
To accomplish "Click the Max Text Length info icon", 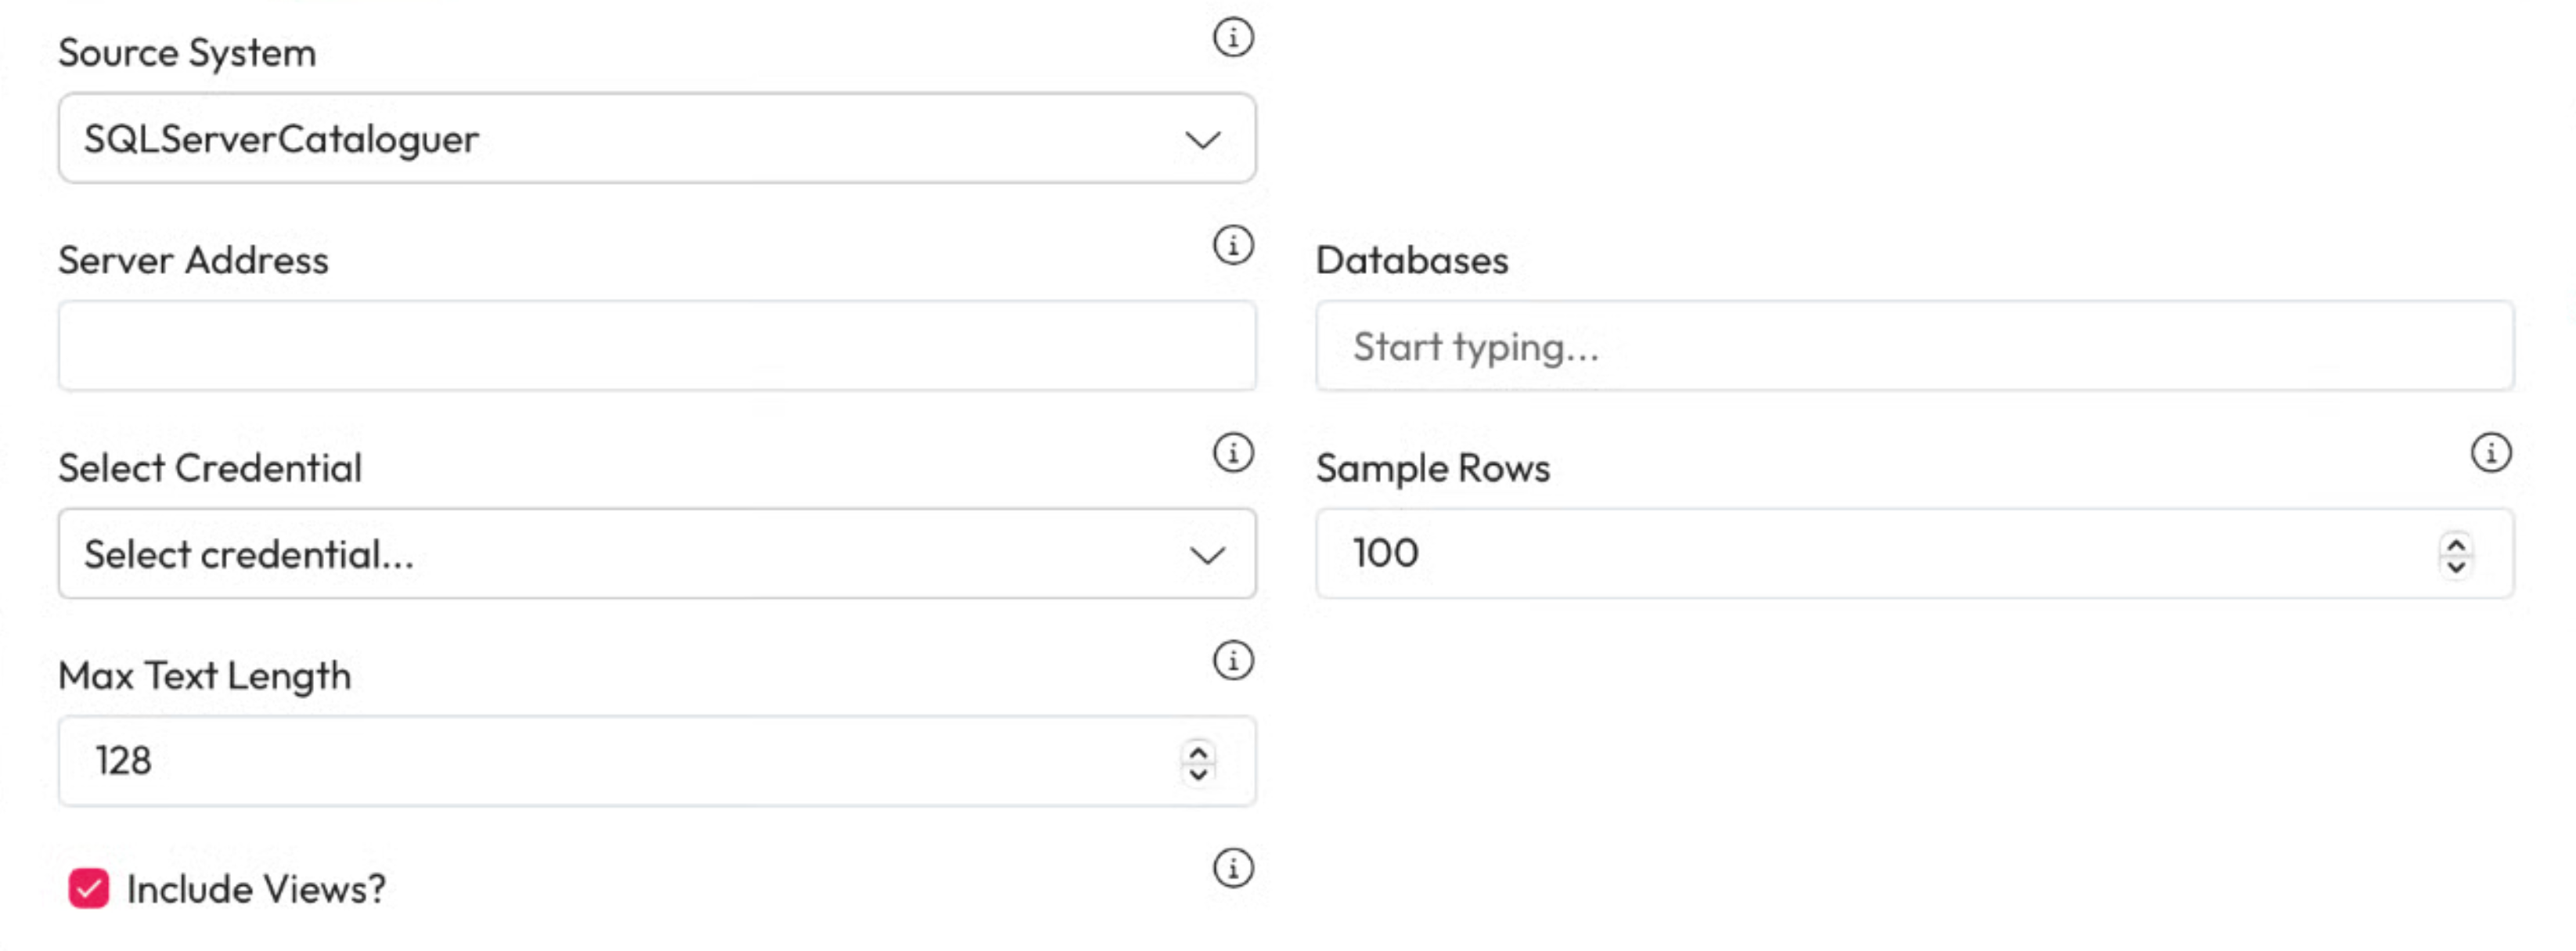I will coord(1233,661).
